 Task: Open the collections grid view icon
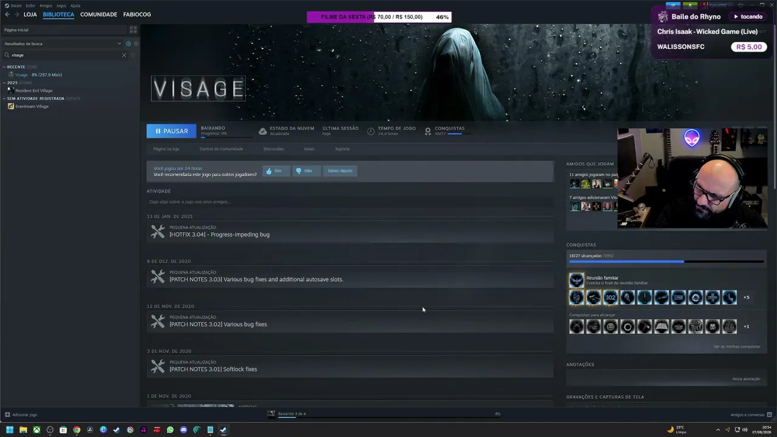pos(133,30)
